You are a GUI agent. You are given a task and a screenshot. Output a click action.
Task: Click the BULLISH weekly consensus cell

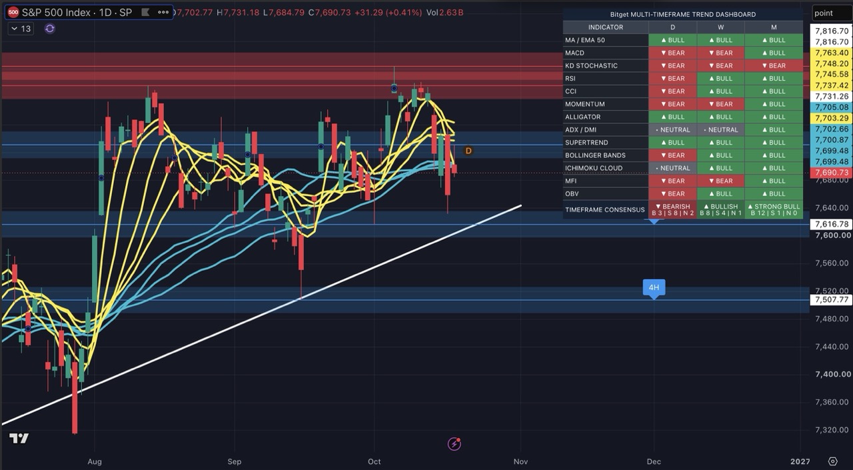pyautogui.click(x=721, y=209)
